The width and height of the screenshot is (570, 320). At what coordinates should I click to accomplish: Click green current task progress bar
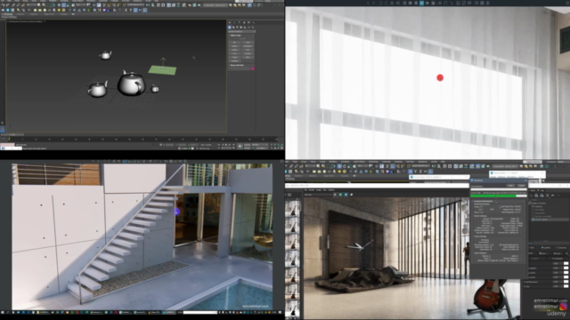(x=499, y=196)
